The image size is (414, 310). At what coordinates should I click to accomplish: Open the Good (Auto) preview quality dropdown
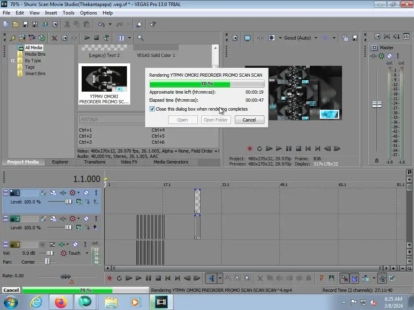tap(316, 38)
